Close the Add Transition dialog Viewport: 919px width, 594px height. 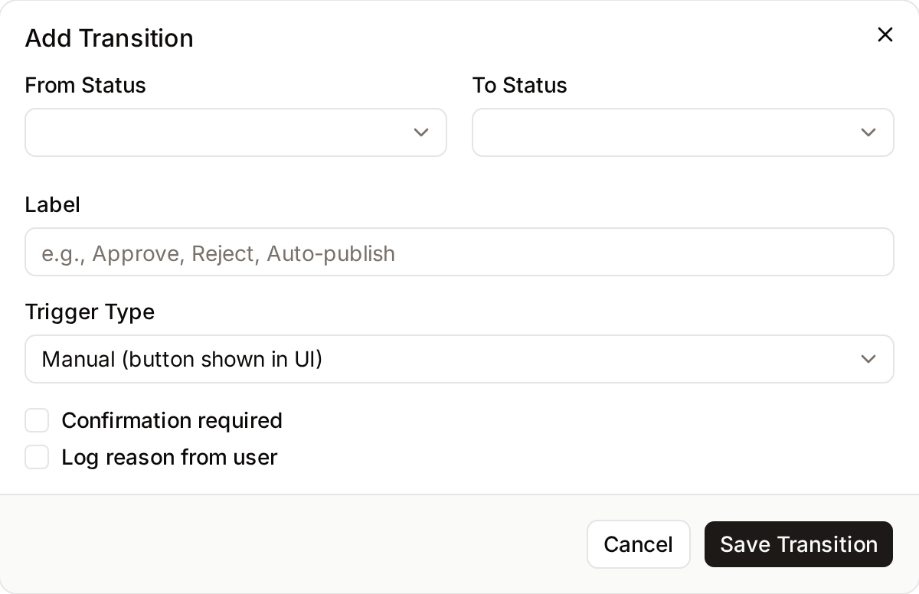[x=885, y=34]
